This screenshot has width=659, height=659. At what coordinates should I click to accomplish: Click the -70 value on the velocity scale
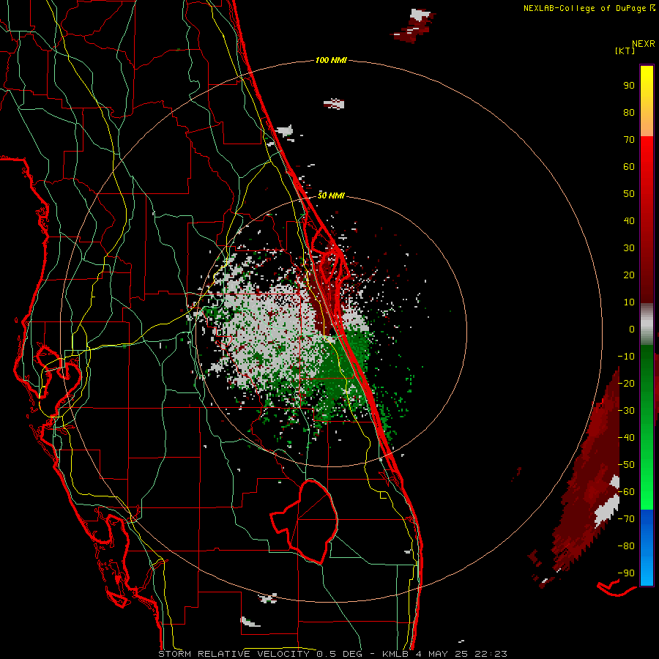tap(626, 519)
